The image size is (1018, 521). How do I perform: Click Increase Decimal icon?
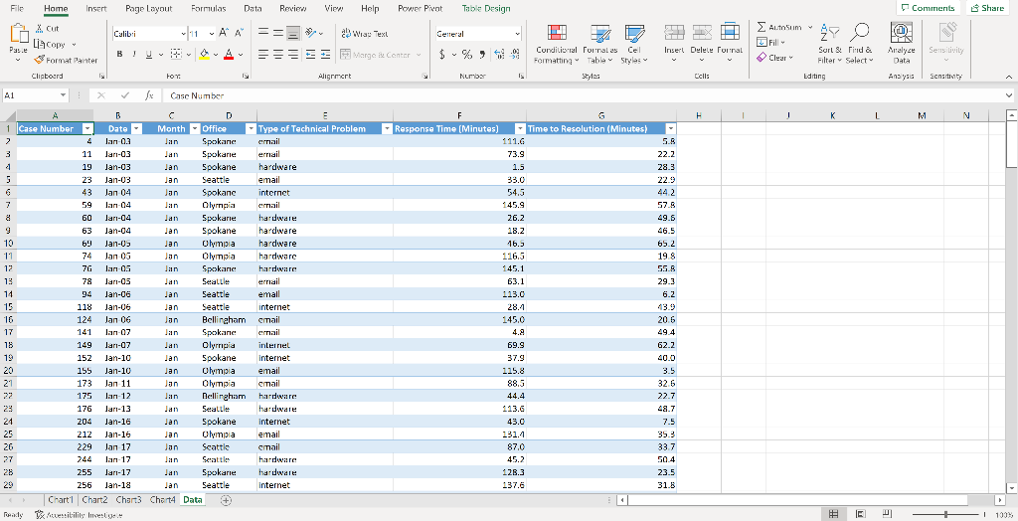(499, 55)
